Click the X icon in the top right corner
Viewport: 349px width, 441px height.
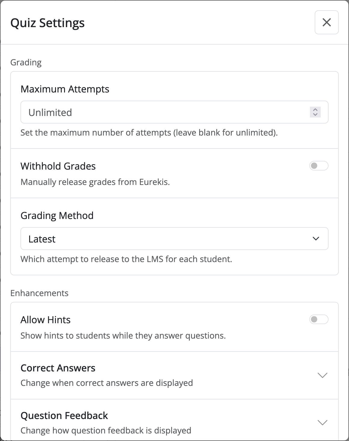pos(326,22)
